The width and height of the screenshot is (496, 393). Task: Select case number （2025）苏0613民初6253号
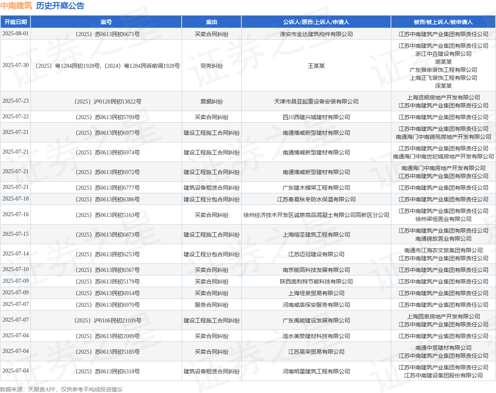tap(106, 254)
